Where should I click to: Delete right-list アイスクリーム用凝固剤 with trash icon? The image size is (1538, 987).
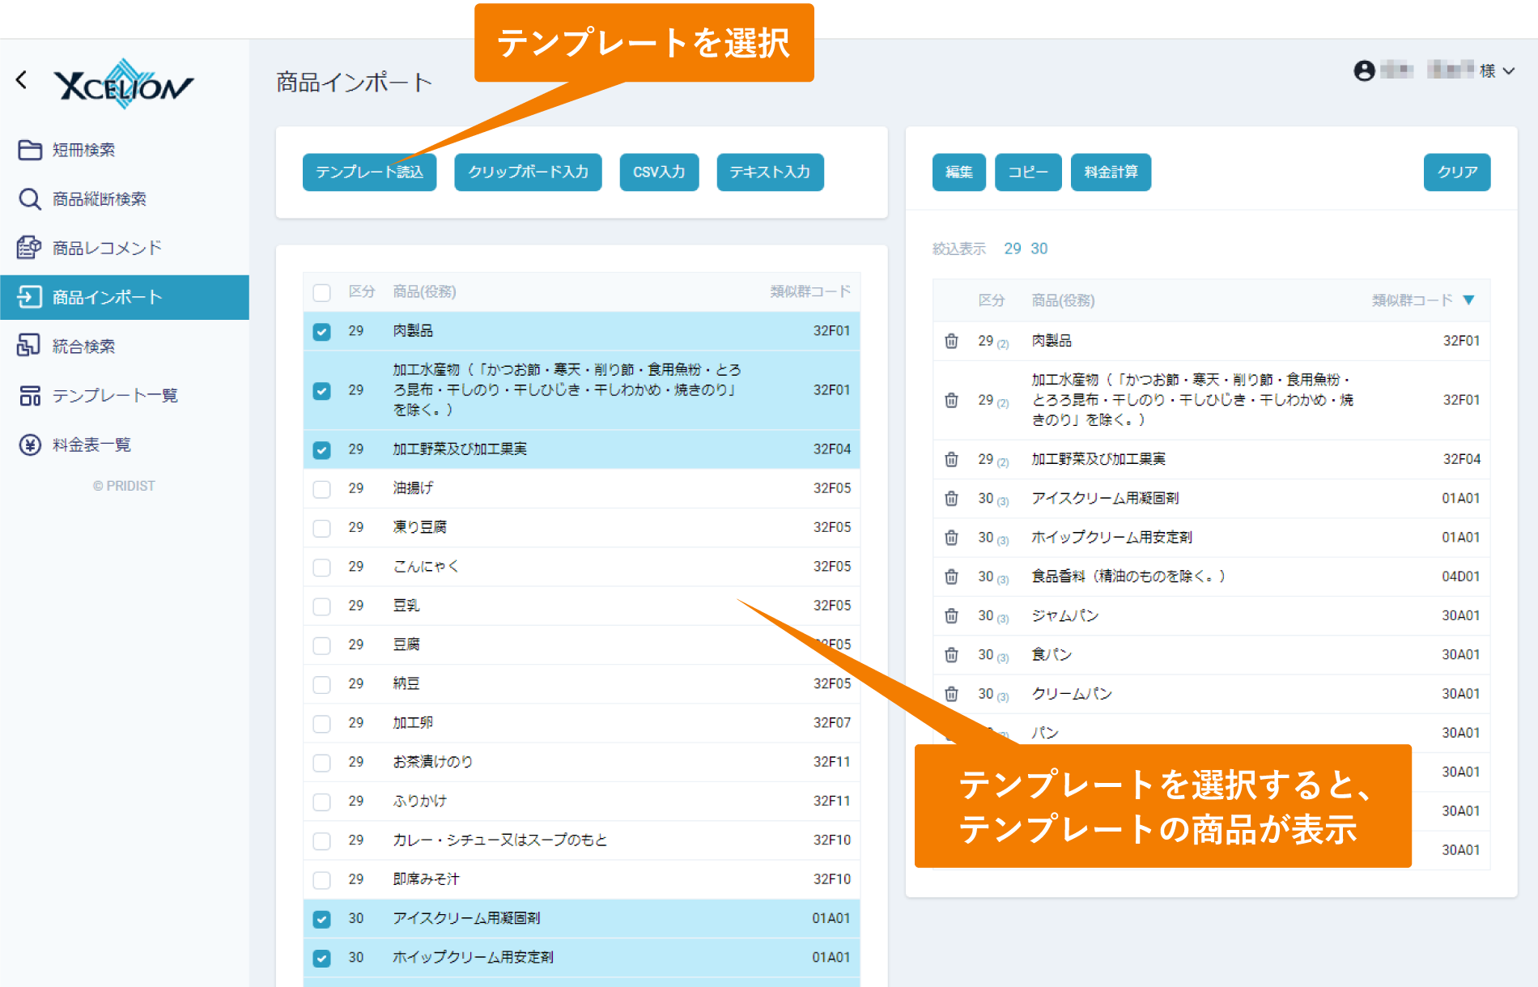click(x=951, y=498)
